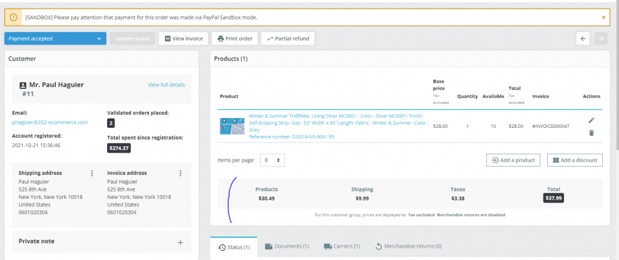The image size is (619, 260).
Task: Switch to the Status (1) tab
Action: click(234, 248)
